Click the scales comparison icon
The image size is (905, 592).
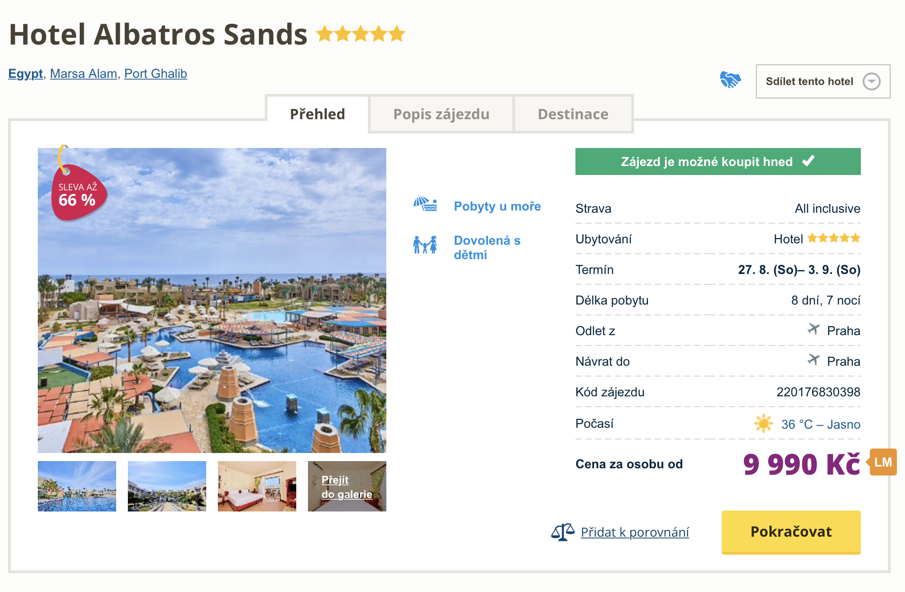pyautogui.click(x=562, y=532)
